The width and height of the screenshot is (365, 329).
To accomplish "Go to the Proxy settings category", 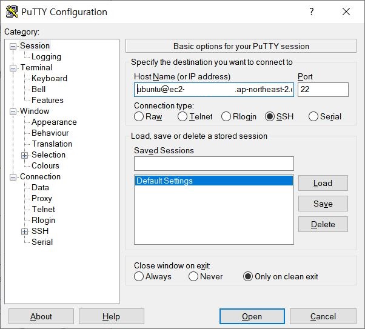I will click(x=42, y=199).
